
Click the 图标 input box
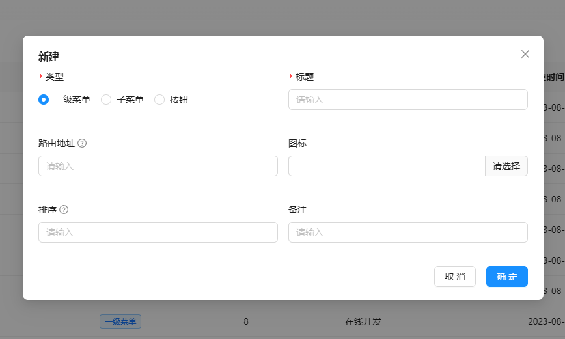pos(387,166)
